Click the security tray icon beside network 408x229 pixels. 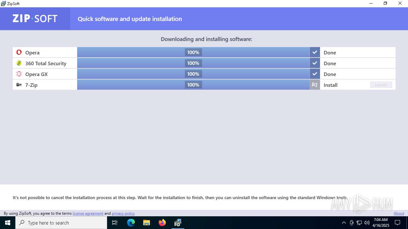click(x=352, y=223)
